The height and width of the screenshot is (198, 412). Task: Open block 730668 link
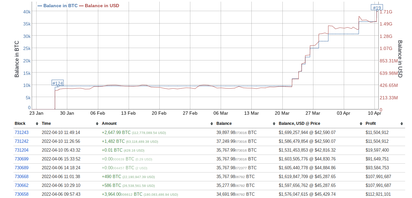(x=22, y=177)
